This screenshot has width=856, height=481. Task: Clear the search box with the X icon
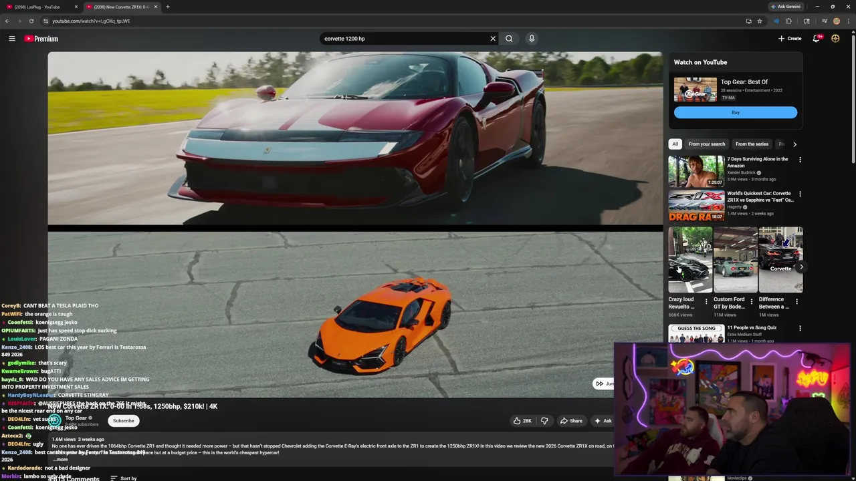coord(493,39)
